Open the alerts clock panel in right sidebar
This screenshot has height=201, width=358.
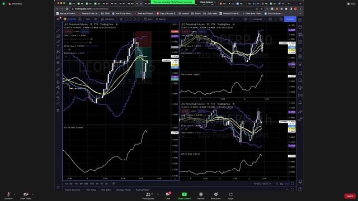[300, 27]
